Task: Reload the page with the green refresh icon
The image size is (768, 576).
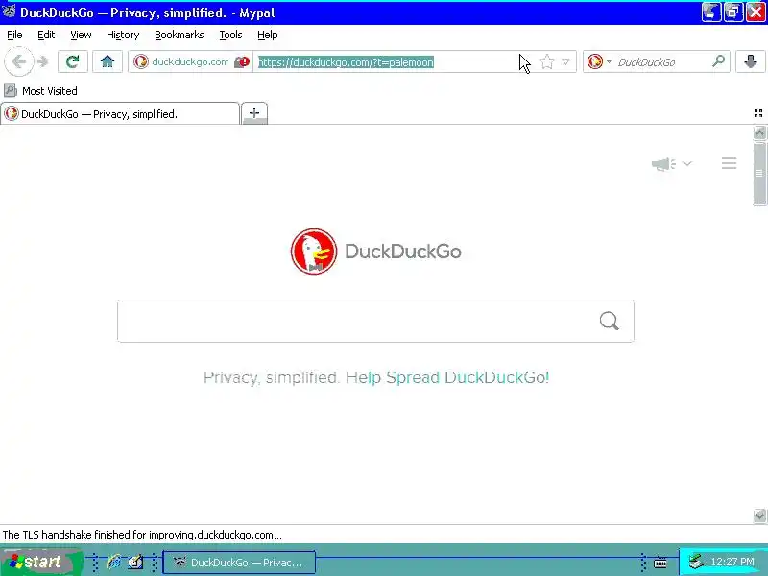Action: (x=73, y=61)
